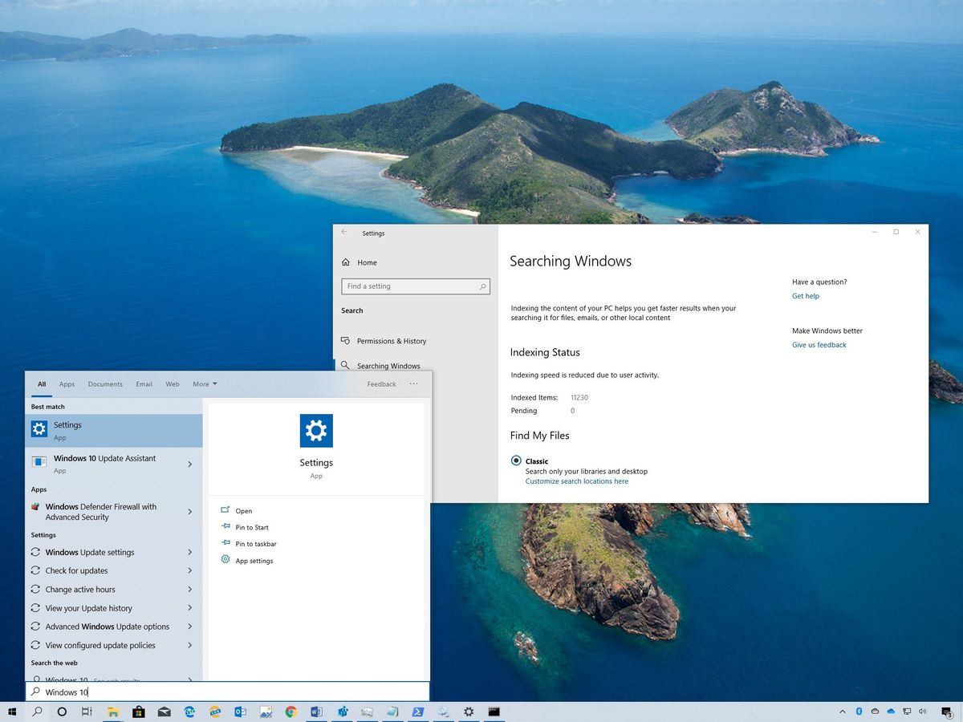963x722 pixels.
Task: Show hidden icons in the system tray
Action: [x=843, y=712]
